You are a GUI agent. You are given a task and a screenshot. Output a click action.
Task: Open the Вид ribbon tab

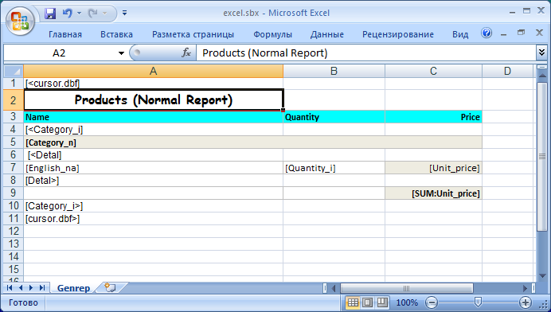[x=460, y=34]
